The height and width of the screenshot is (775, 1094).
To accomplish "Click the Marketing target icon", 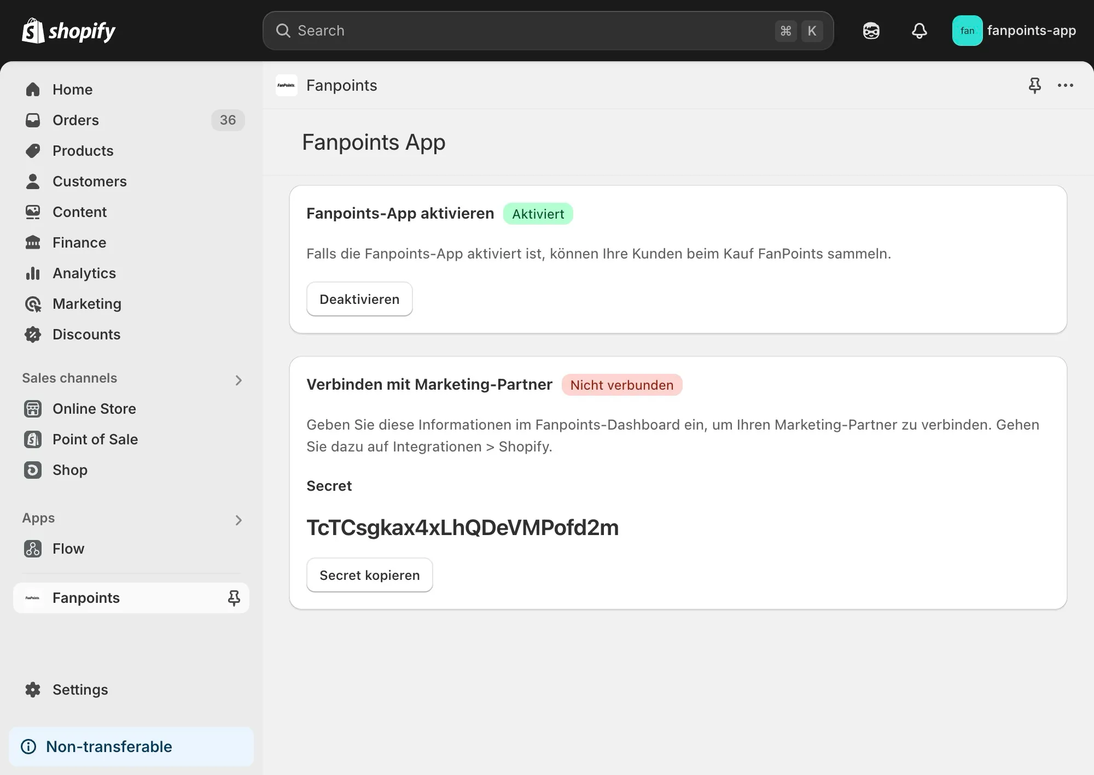I will tap(33, 304).
